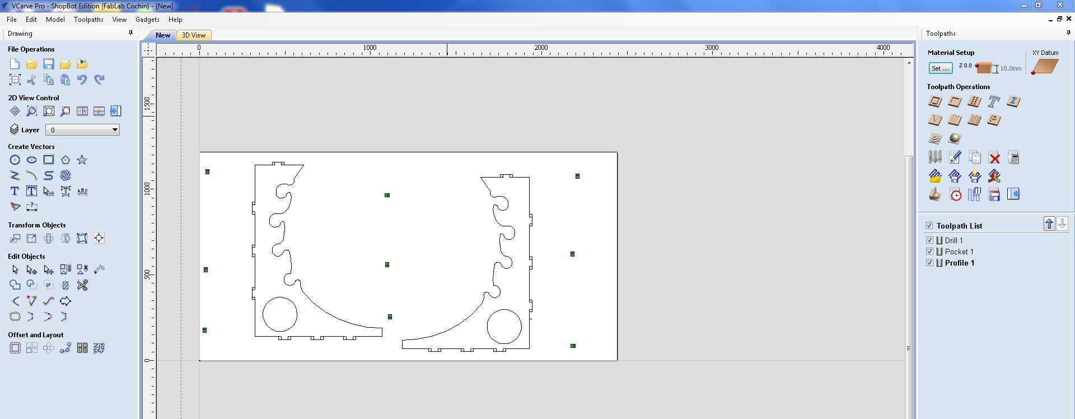Create a new file

coord(15,64)
